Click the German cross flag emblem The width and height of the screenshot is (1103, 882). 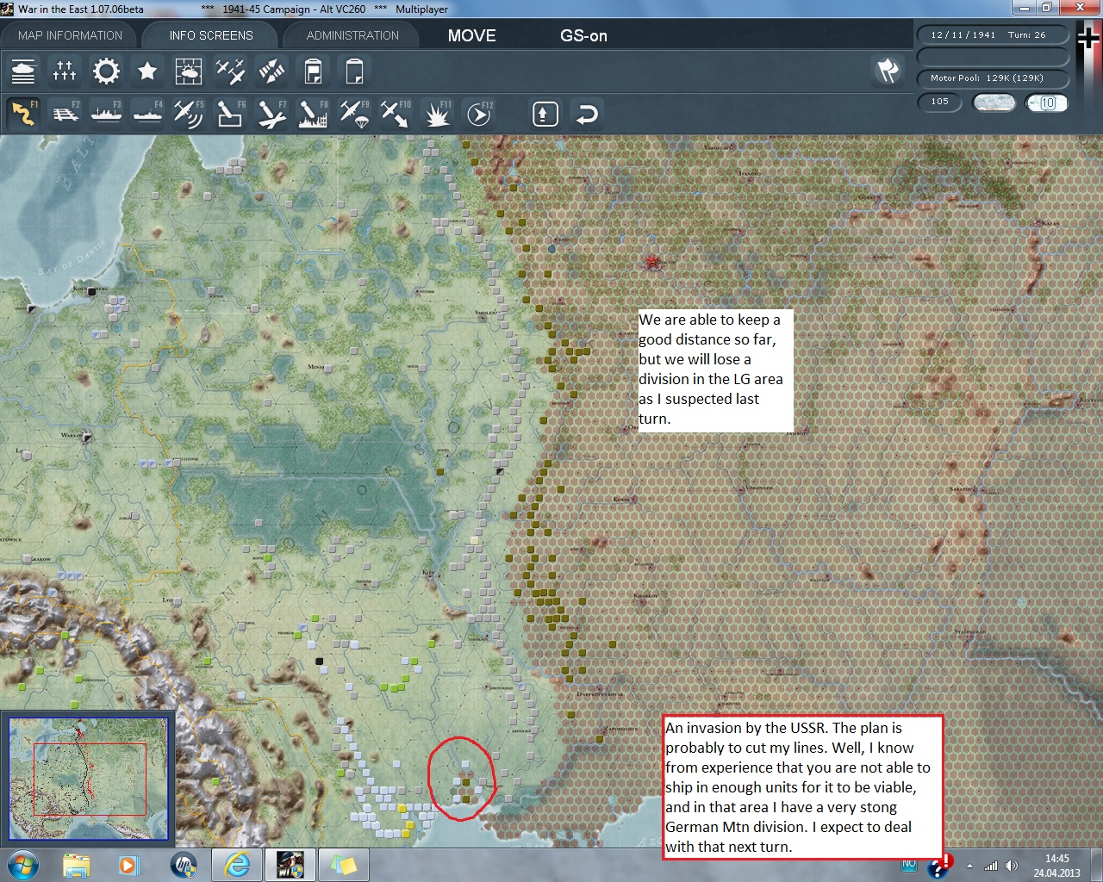[x=1090, y=39]
